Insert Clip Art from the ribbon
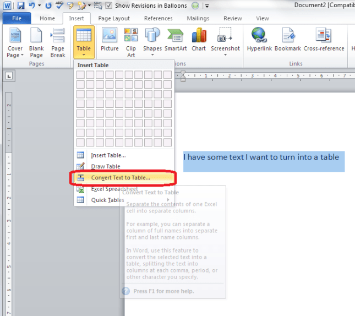355x316 pixels. pyautogui.click(x=131, y=42)
